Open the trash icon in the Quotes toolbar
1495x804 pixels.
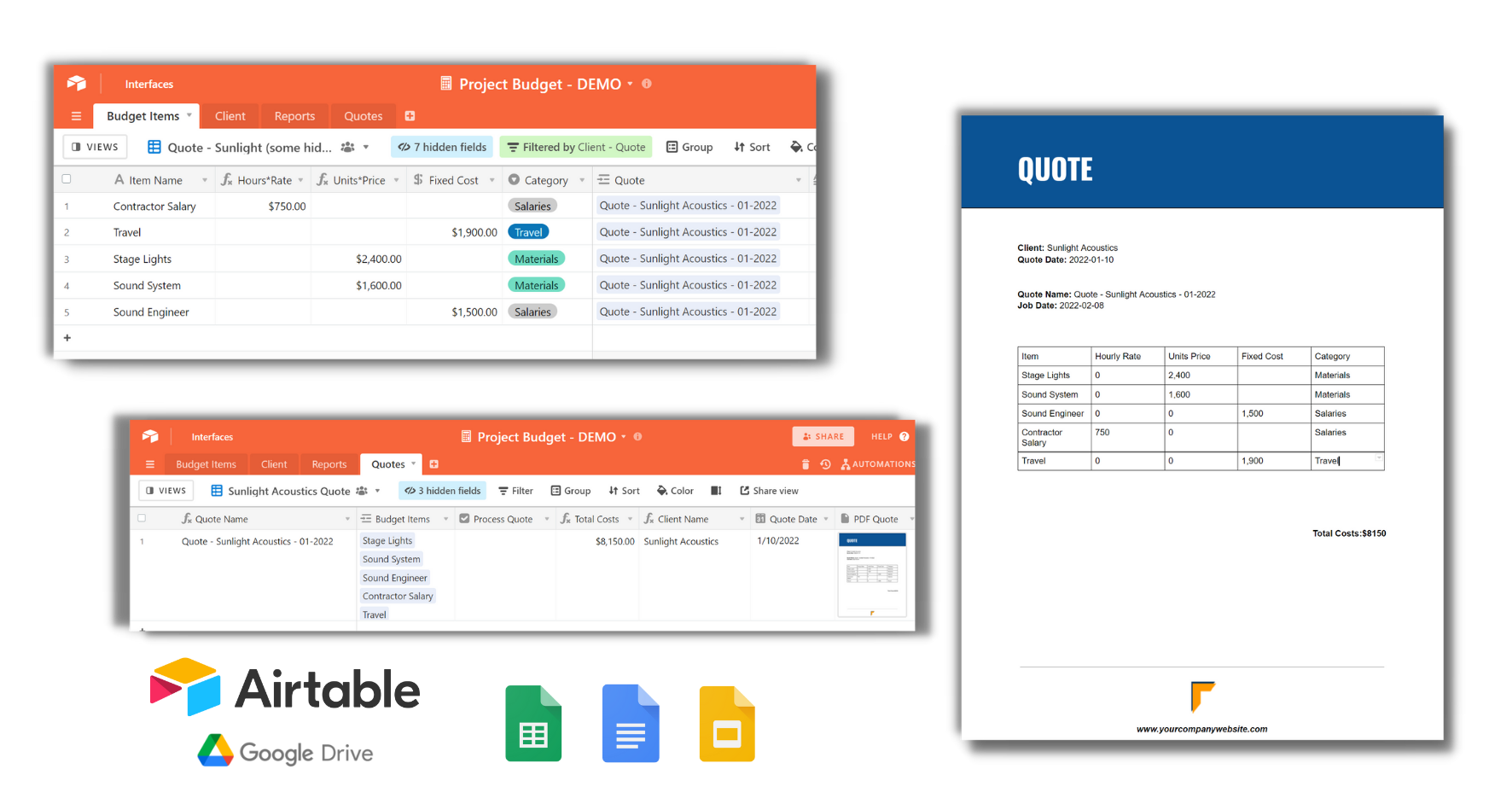(x=806, y=464)
